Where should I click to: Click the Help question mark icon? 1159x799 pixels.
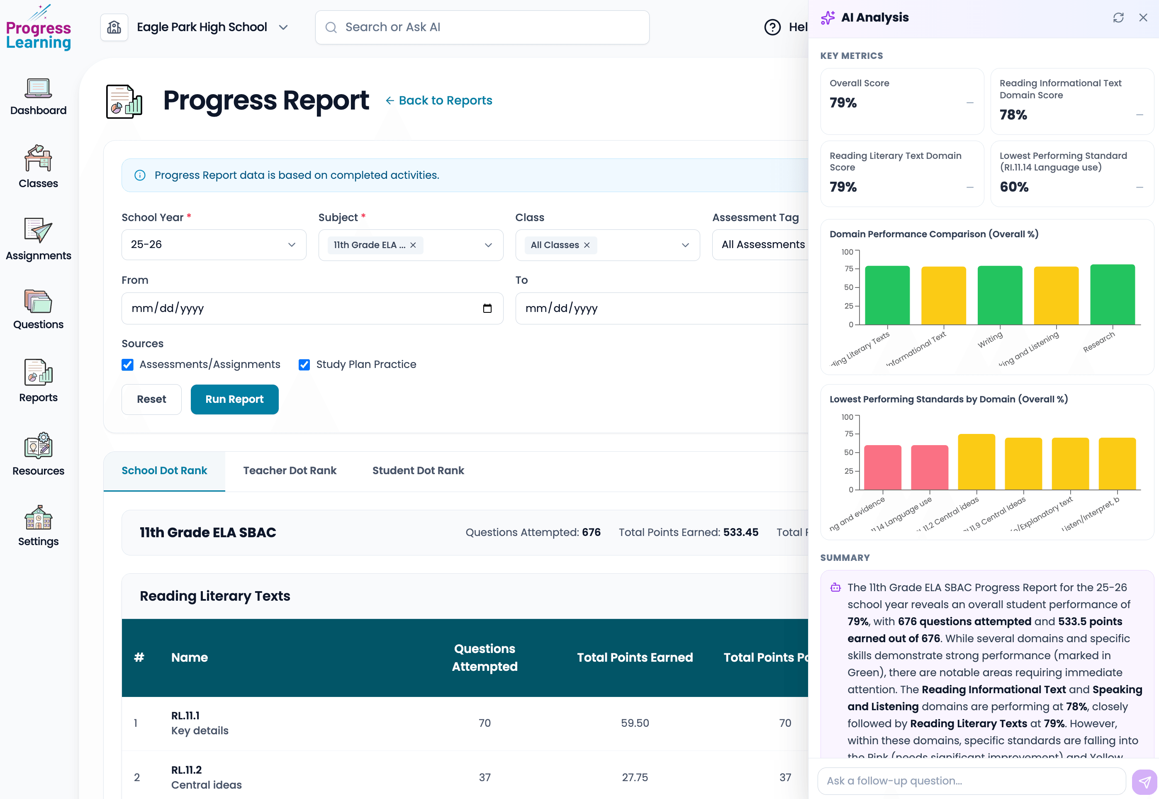[x=772, y=27]
